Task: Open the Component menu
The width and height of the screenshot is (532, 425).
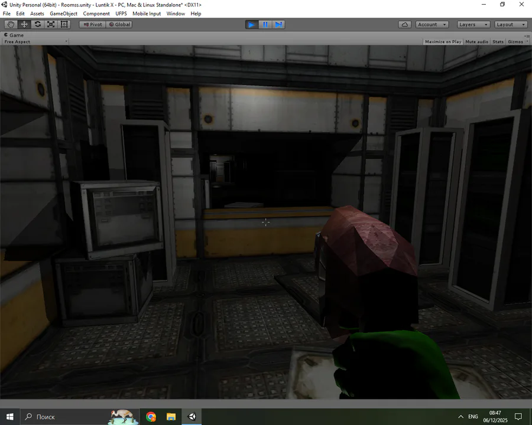Action: (96, 14)
